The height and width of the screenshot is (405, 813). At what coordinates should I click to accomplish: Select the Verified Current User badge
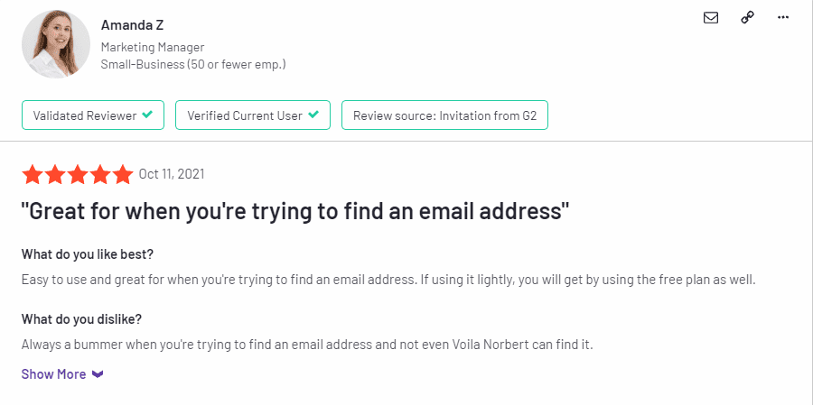coord(253,115)
